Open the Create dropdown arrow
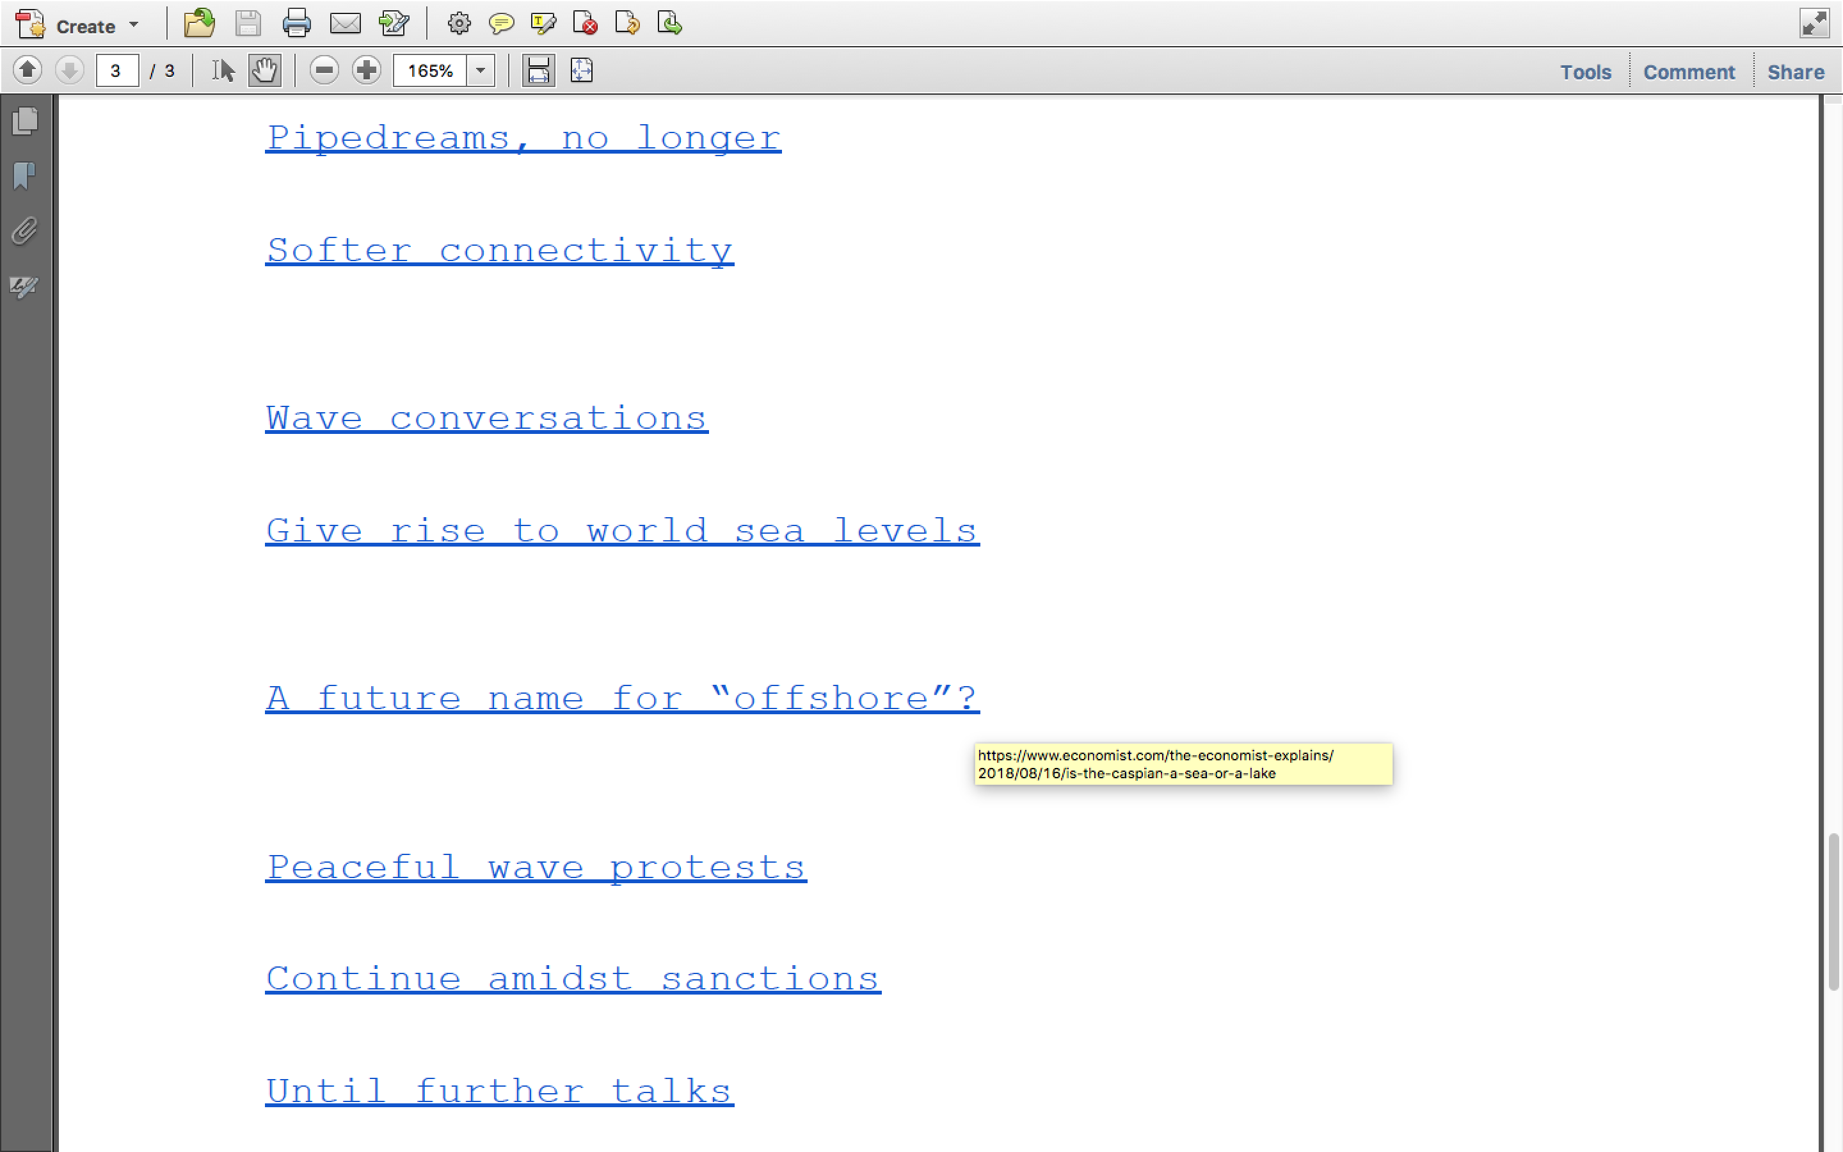This screenshot has width=1843, height=1152. click(134, 25)
